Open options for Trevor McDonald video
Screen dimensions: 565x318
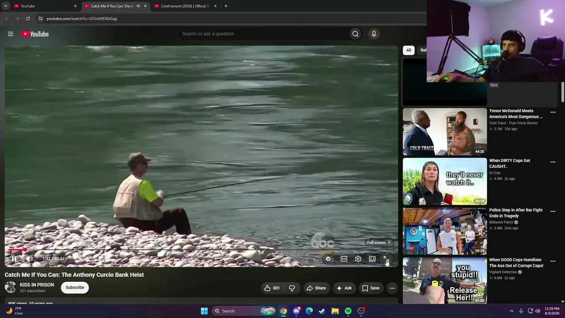(553, 113)
